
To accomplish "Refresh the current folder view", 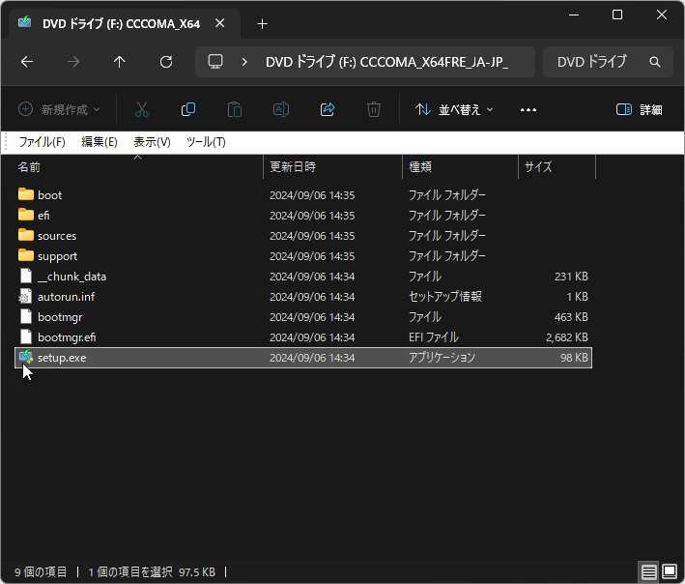I will click(166, 62).
